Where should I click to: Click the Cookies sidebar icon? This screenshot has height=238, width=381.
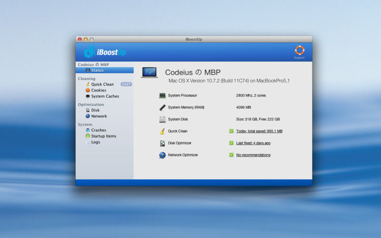tap(88, 90)
